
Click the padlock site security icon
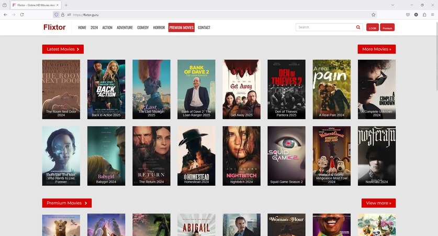point(63,15)
